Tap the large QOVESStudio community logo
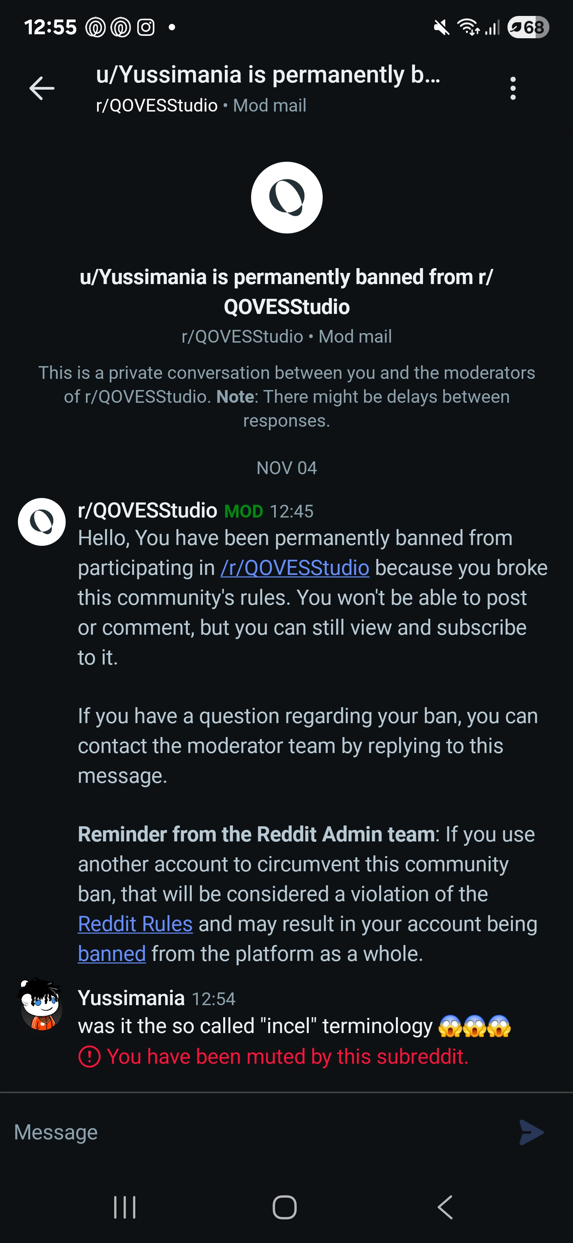The image size is (573, 1243). point(287,197)
